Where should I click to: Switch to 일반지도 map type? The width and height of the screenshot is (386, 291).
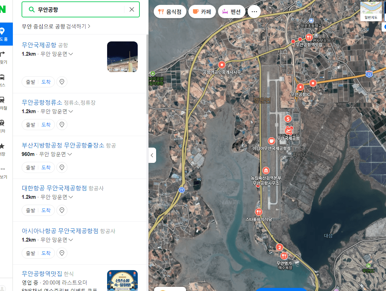[x=371, y=11]
